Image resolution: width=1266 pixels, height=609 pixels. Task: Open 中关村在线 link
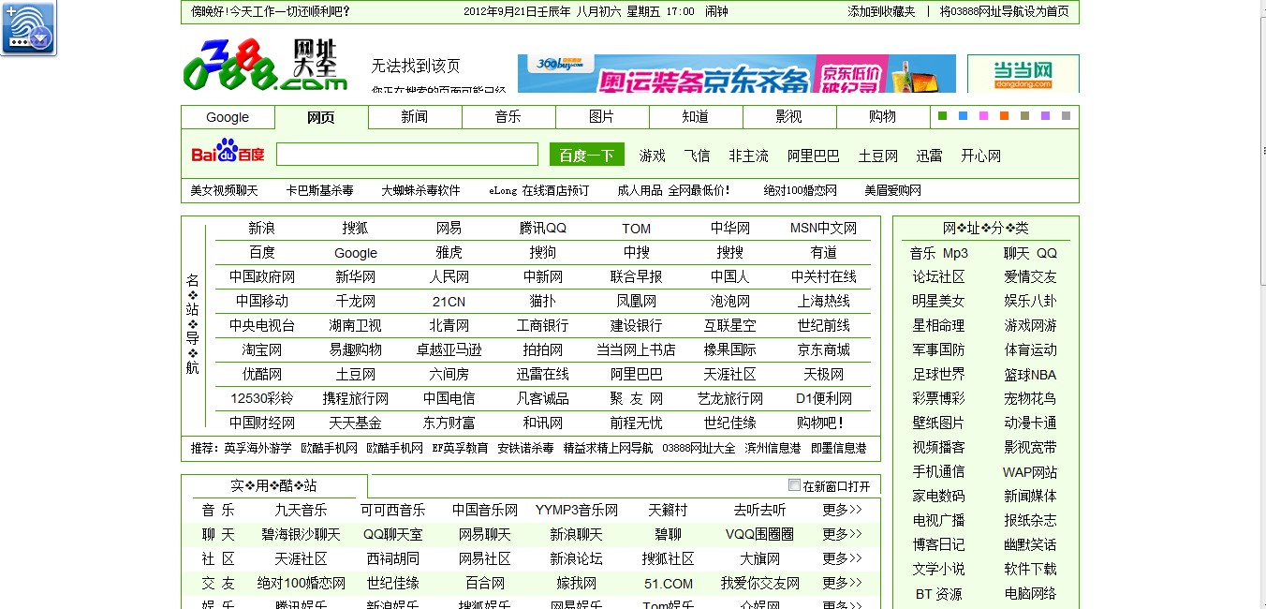click(x=824, y=277)
